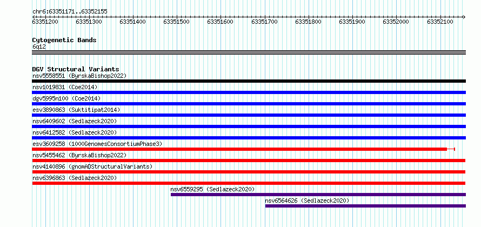
Task: Click the nsv4140896 (gnomADStructuralVariants) label
Action: [x=92, y=166]
